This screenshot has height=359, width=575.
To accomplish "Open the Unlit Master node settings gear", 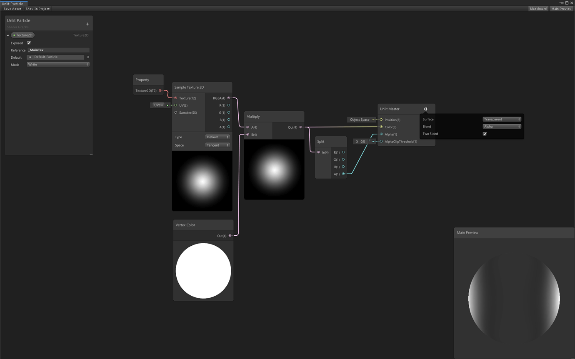I will point(425,109).
